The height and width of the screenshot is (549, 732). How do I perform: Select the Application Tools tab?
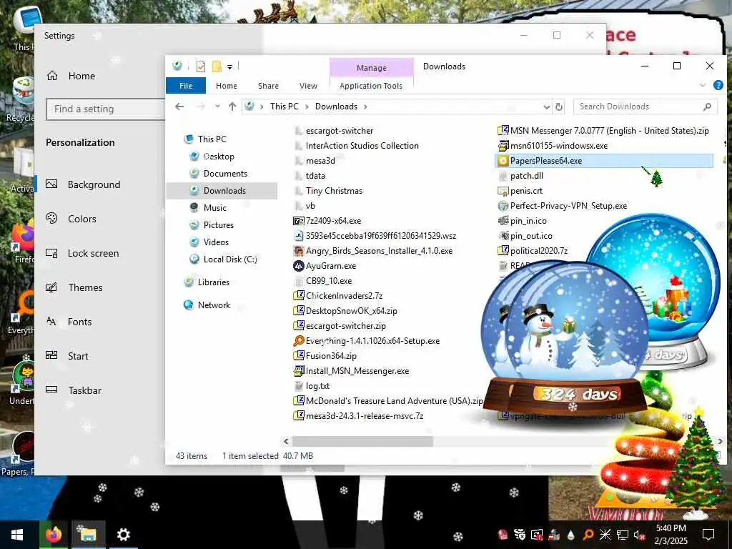pos(371,86)
